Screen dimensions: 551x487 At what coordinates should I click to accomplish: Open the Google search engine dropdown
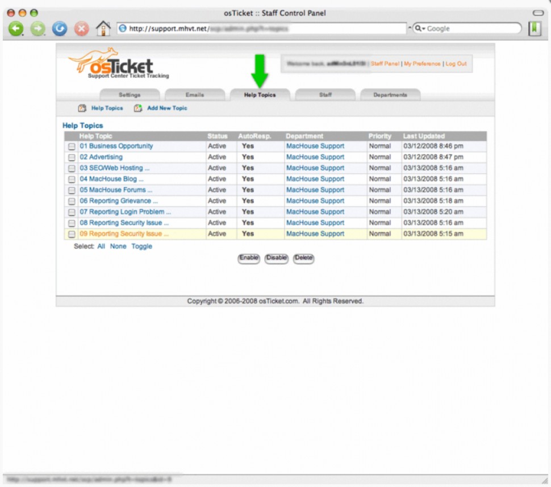click(420, 28)
